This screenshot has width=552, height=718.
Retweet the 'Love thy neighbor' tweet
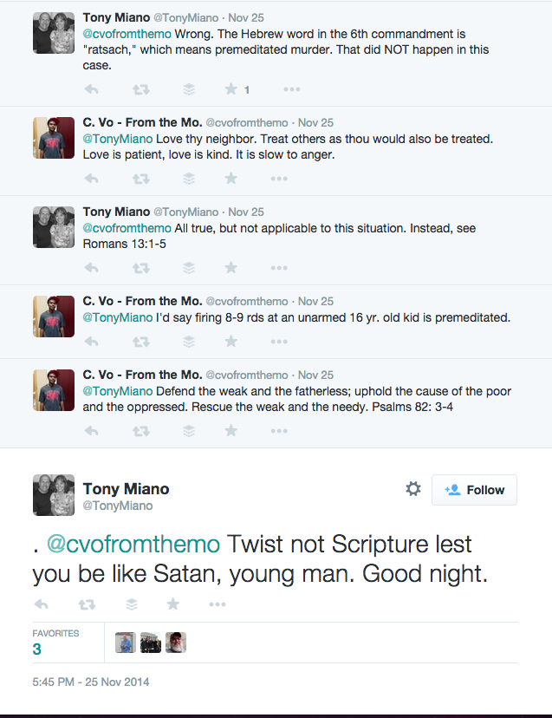(139, 179)
